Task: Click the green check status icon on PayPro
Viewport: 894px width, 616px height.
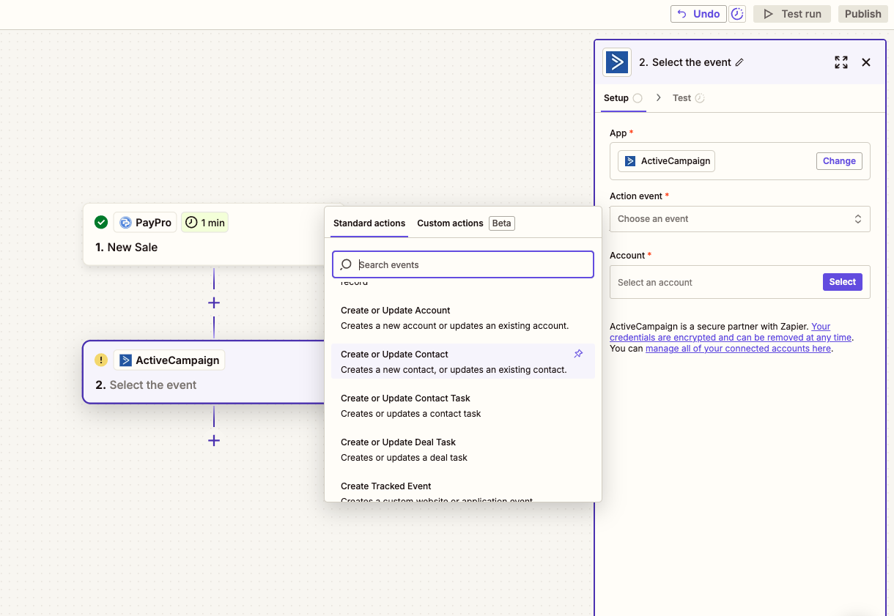Action: [x=101, y=222]
